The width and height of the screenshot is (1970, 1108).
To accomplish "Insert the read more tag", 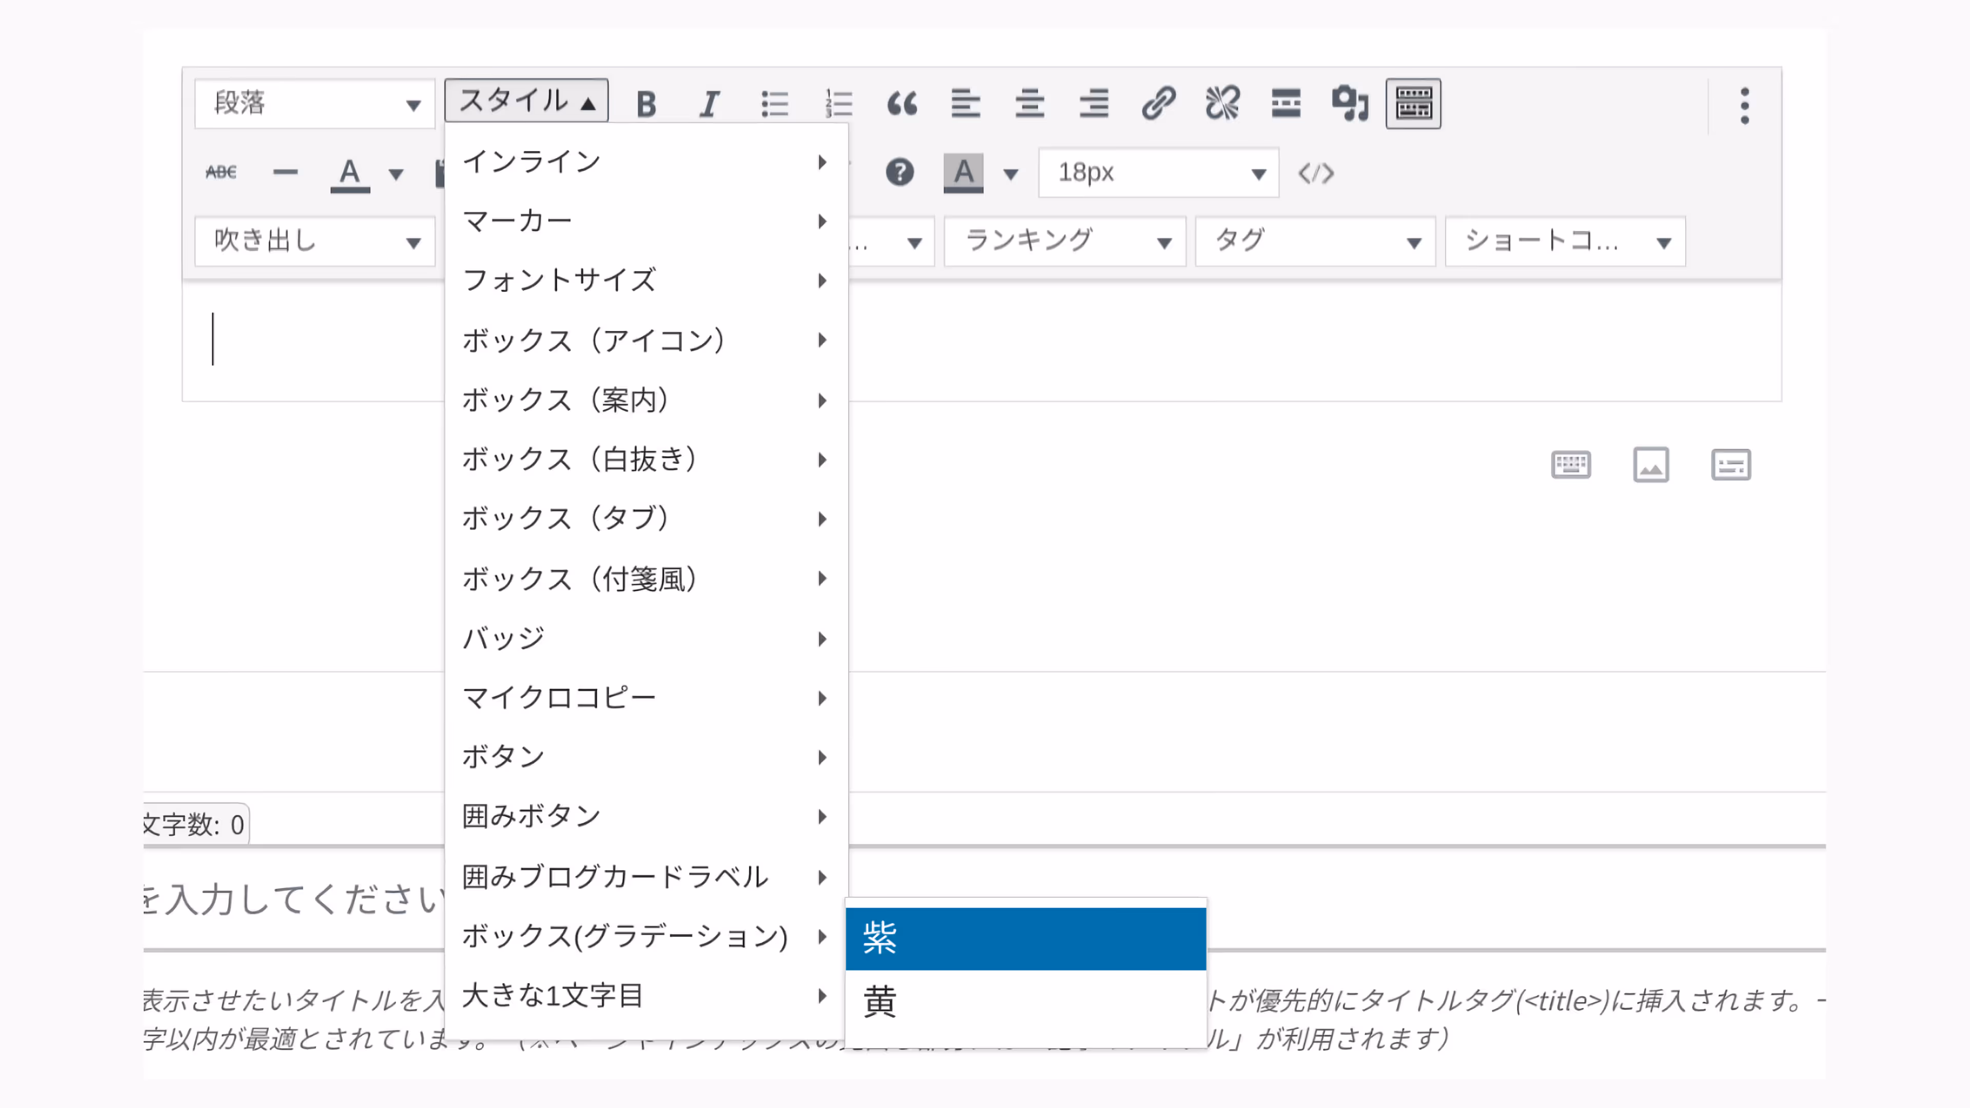I will (1286, 103).
